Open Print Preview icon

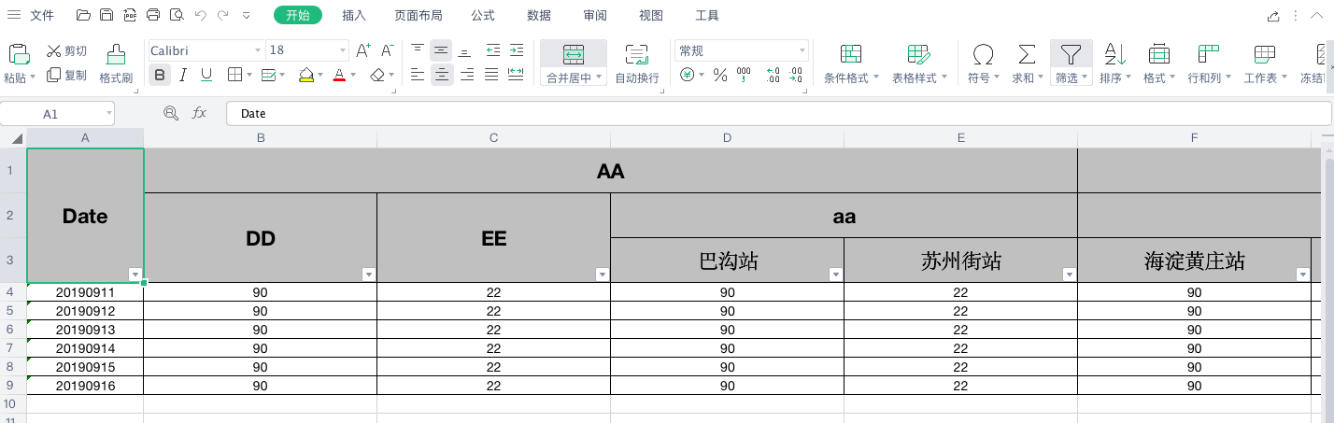tap(177, 15)
